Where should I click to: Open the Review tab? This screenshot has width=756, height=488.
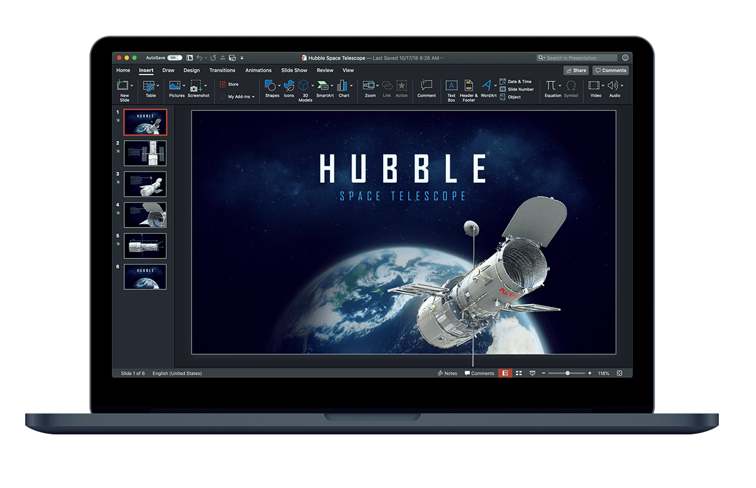coord(325,70)
